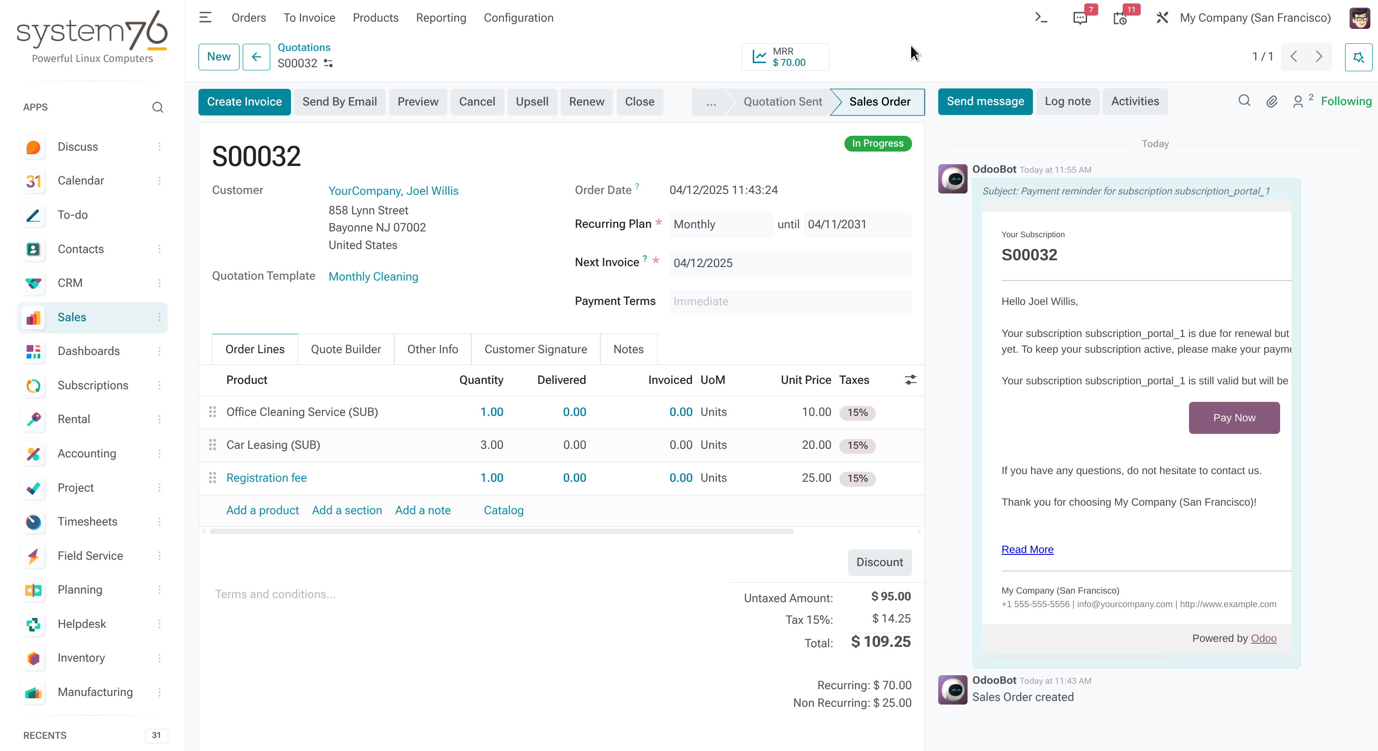Search messages in the chatter
Image resolution: width=1378 pixels, height=751 pixels.
[x=1244, y=101]
